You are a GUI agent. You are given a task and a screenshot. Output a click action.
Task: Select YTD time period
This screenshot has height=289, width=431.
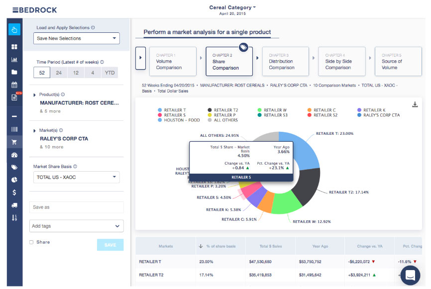click(109, 73)
